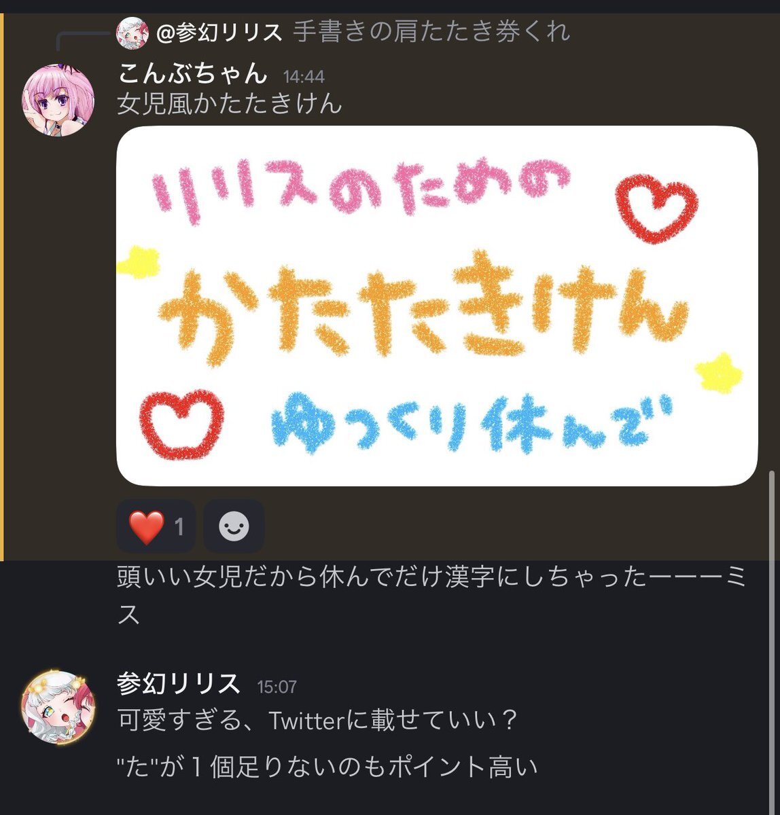The image size is (780, 815).
Task: Jump to replied message 手書きの肩たたき券くれ
Action: [432, 32]
